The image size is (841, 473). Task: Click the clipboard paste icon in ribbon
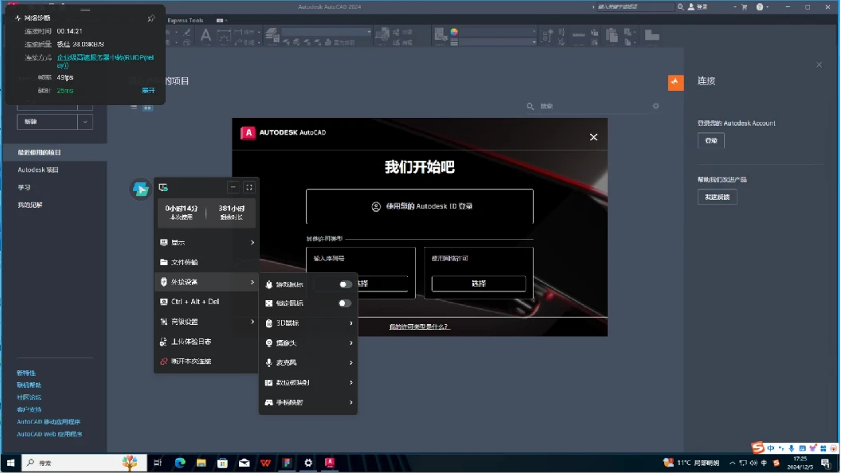tap(612, 35)
